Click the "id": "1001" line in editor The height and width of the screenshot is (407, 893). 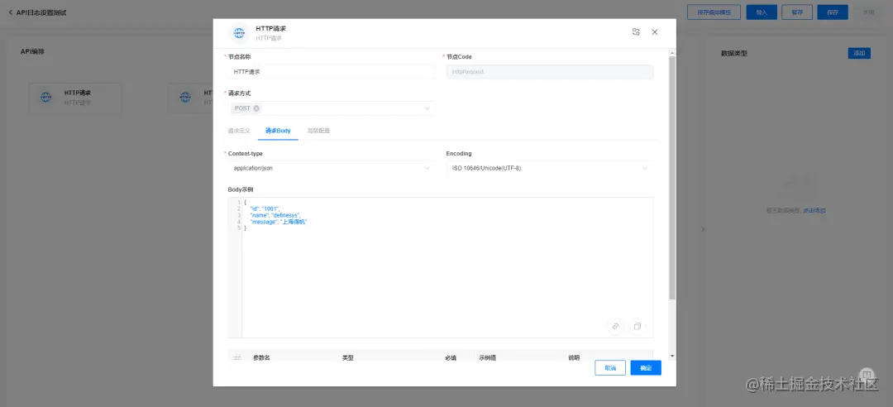[x=265, y=209]
